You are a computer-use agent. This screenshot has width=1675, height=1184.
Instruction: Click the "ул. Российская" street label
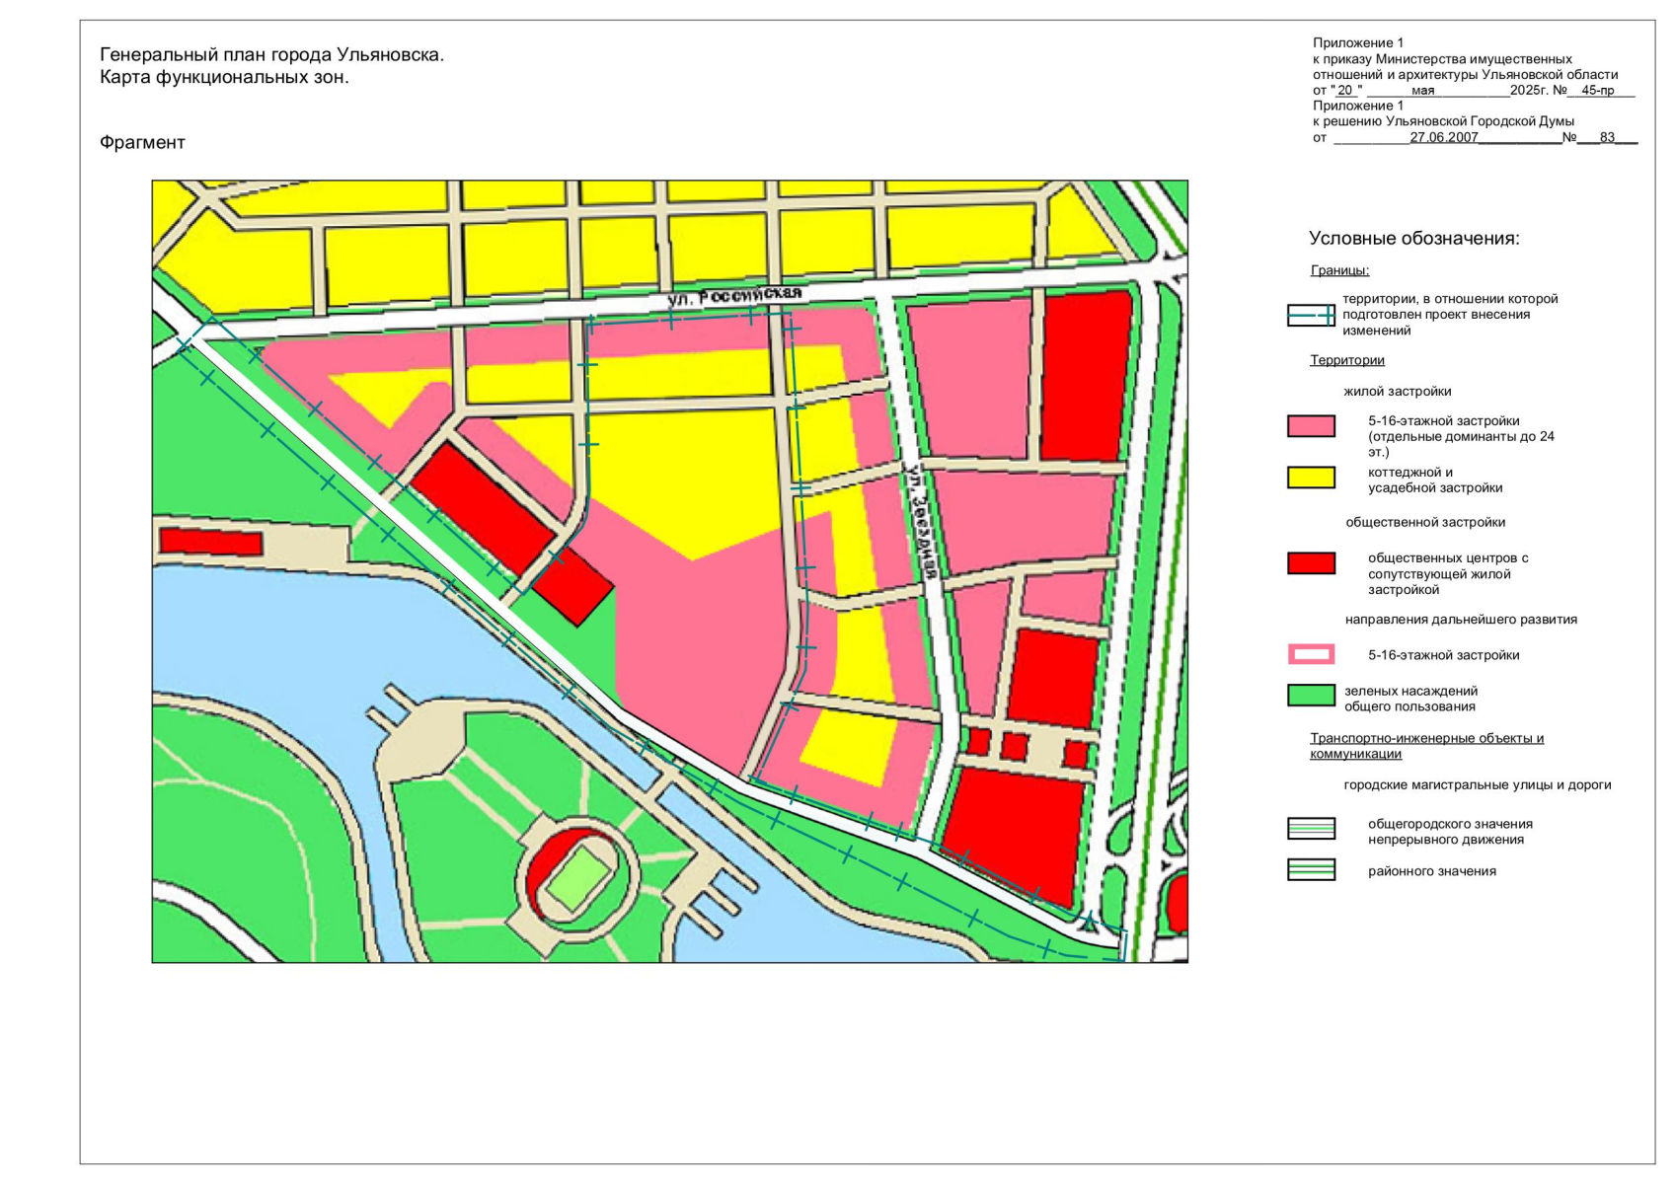click(733, 295)
